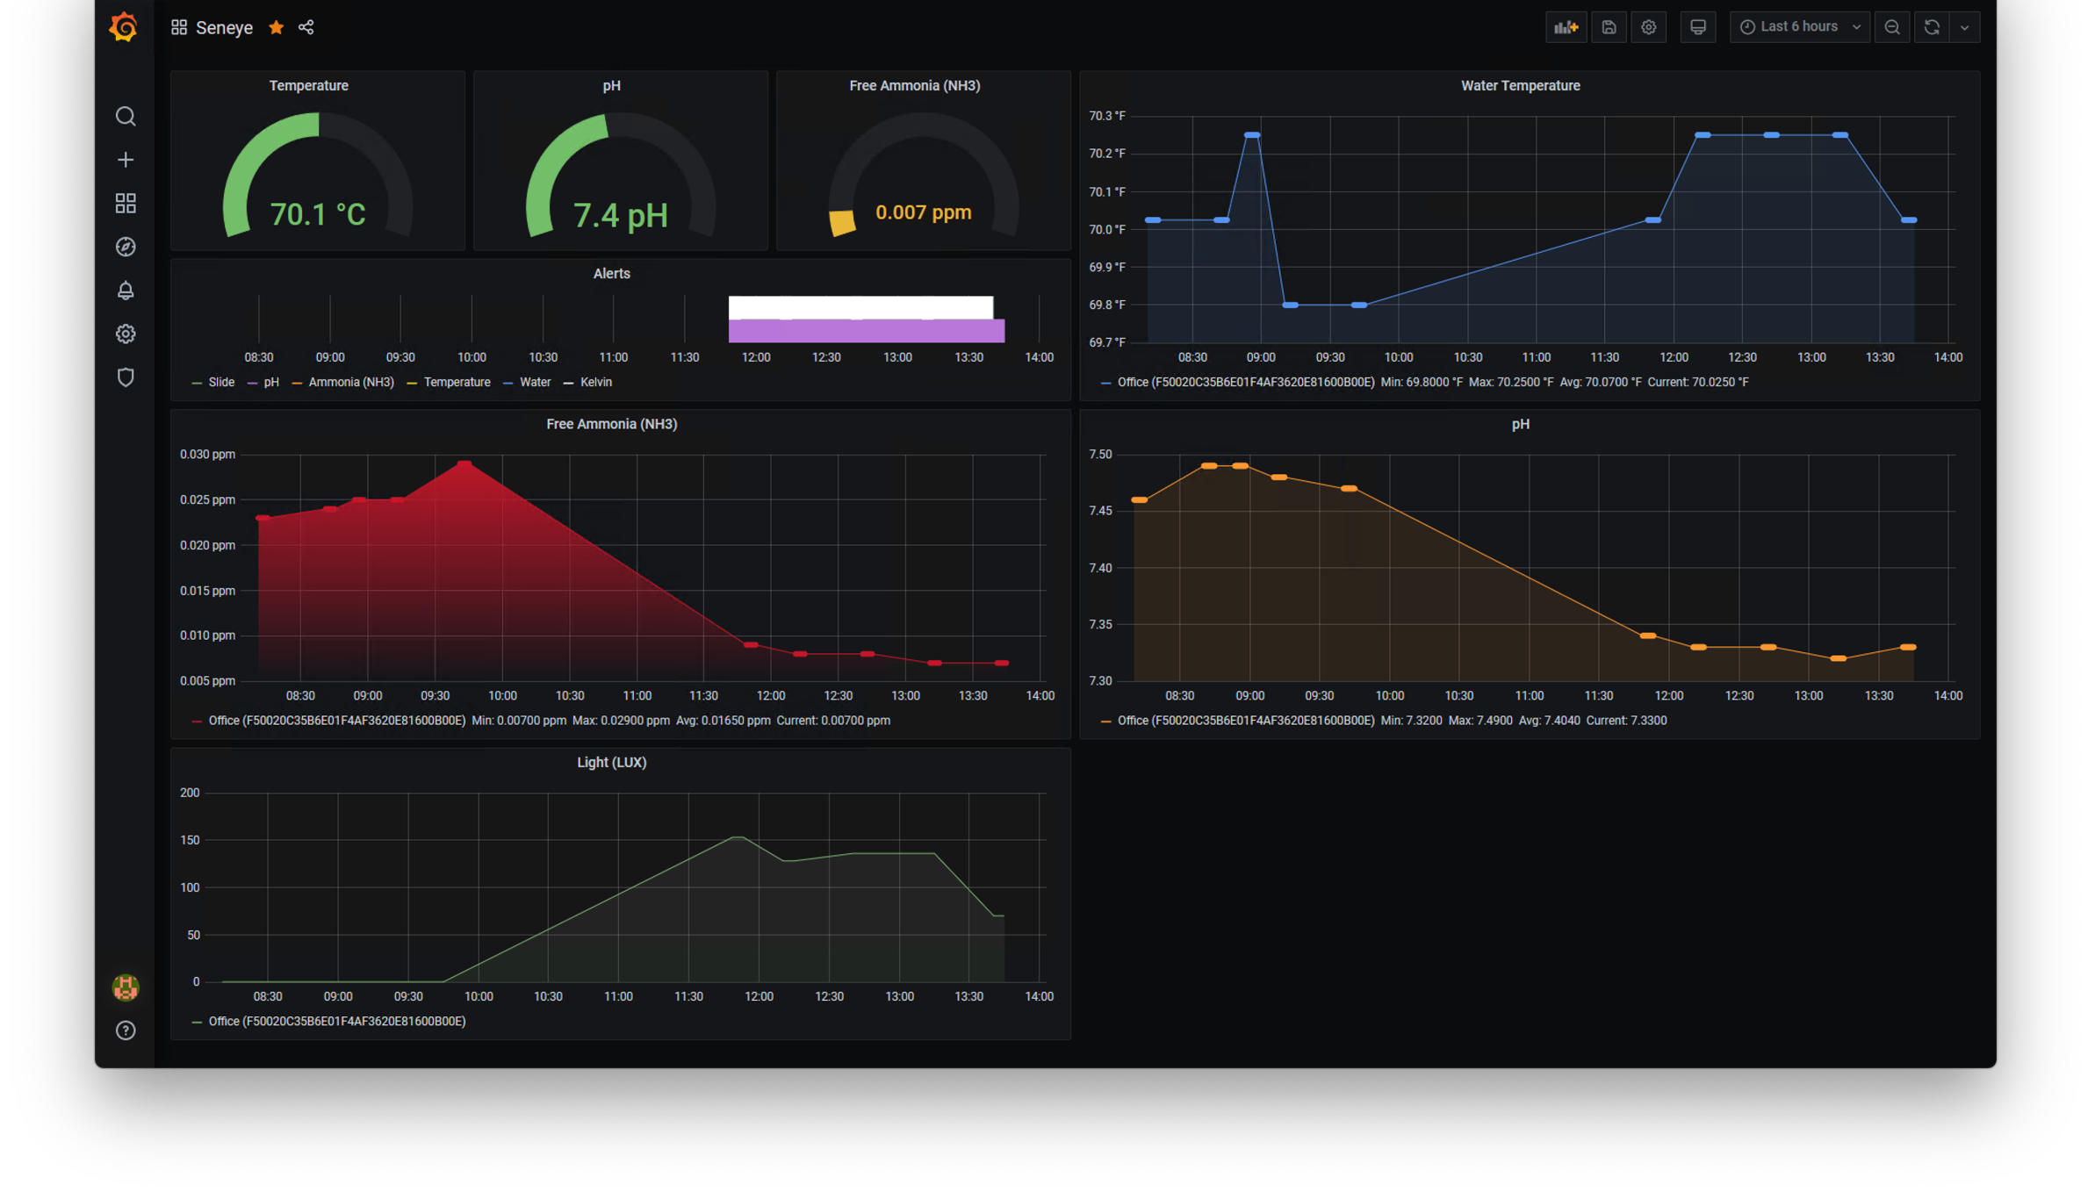Toggle Ammonia (NH3) series in Alerts legend
The width and height of the screenshot is (2095, 1192).
point(350,383)
